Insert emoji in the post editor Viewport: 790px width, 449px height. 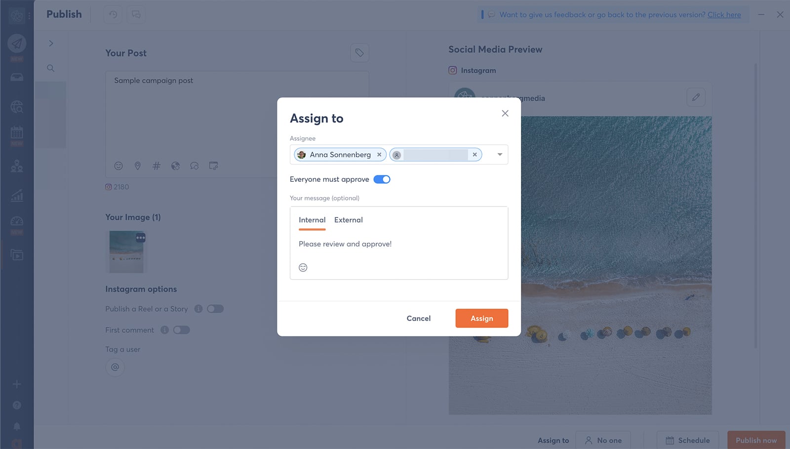tap(118, 166)
